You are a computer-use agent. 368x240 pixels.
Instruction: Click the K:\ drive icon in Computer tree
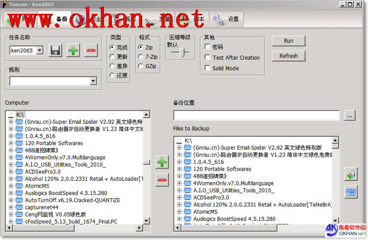coord(11,115)
